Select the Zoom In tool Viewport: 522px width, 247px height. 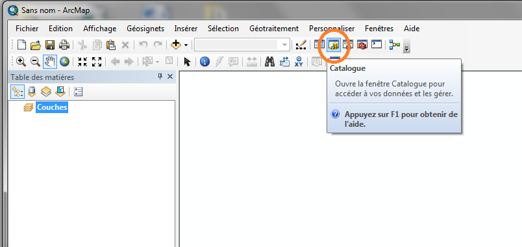click(x=21, y=61)
